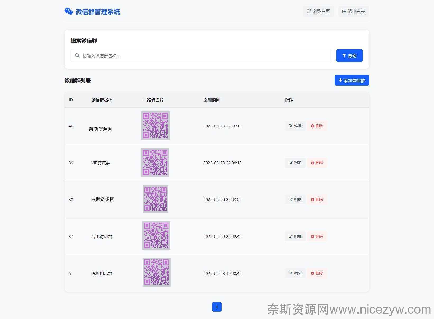434x319 pixels.
Task: Click the 添加时间 column header
Action: 212,100
